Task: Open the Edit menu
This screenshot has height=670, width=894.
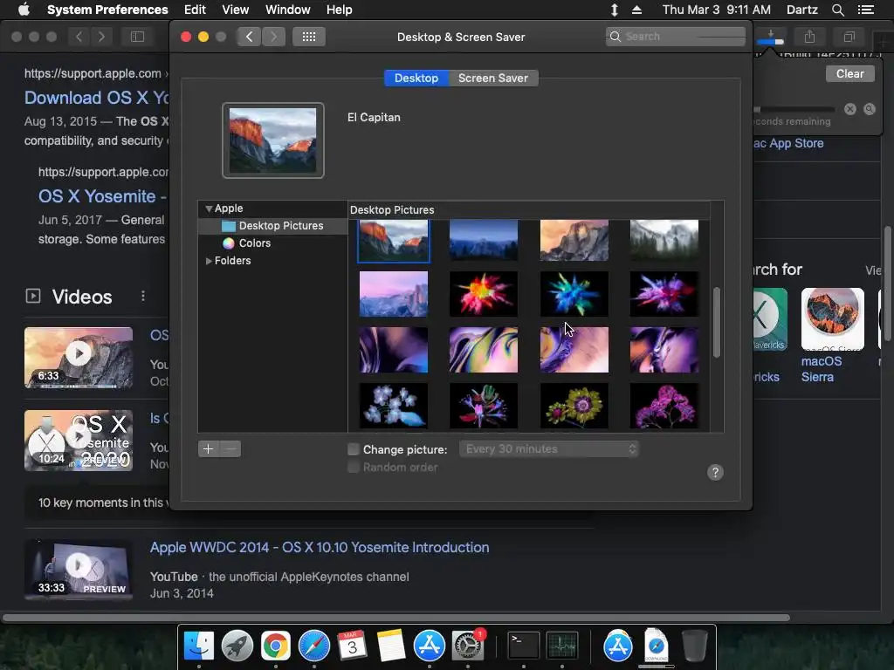Action: [195, 10]
